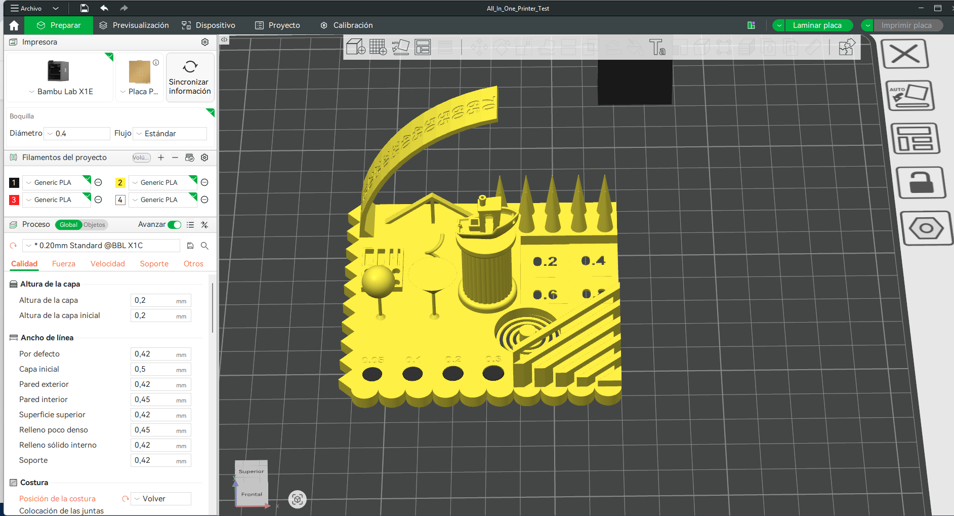Switch to the Previsualización tab

[x=134, y=25]
